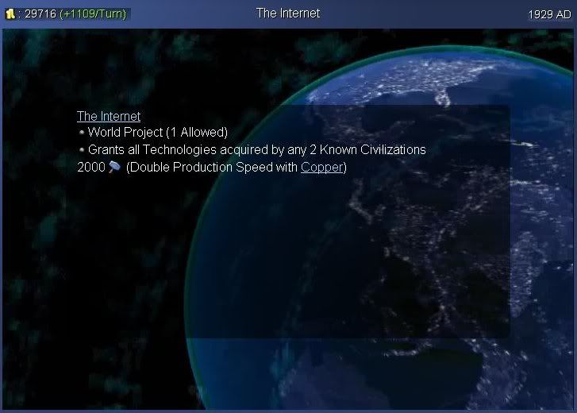Click the centered The Internet window title
577x413 pixels.
288,14
